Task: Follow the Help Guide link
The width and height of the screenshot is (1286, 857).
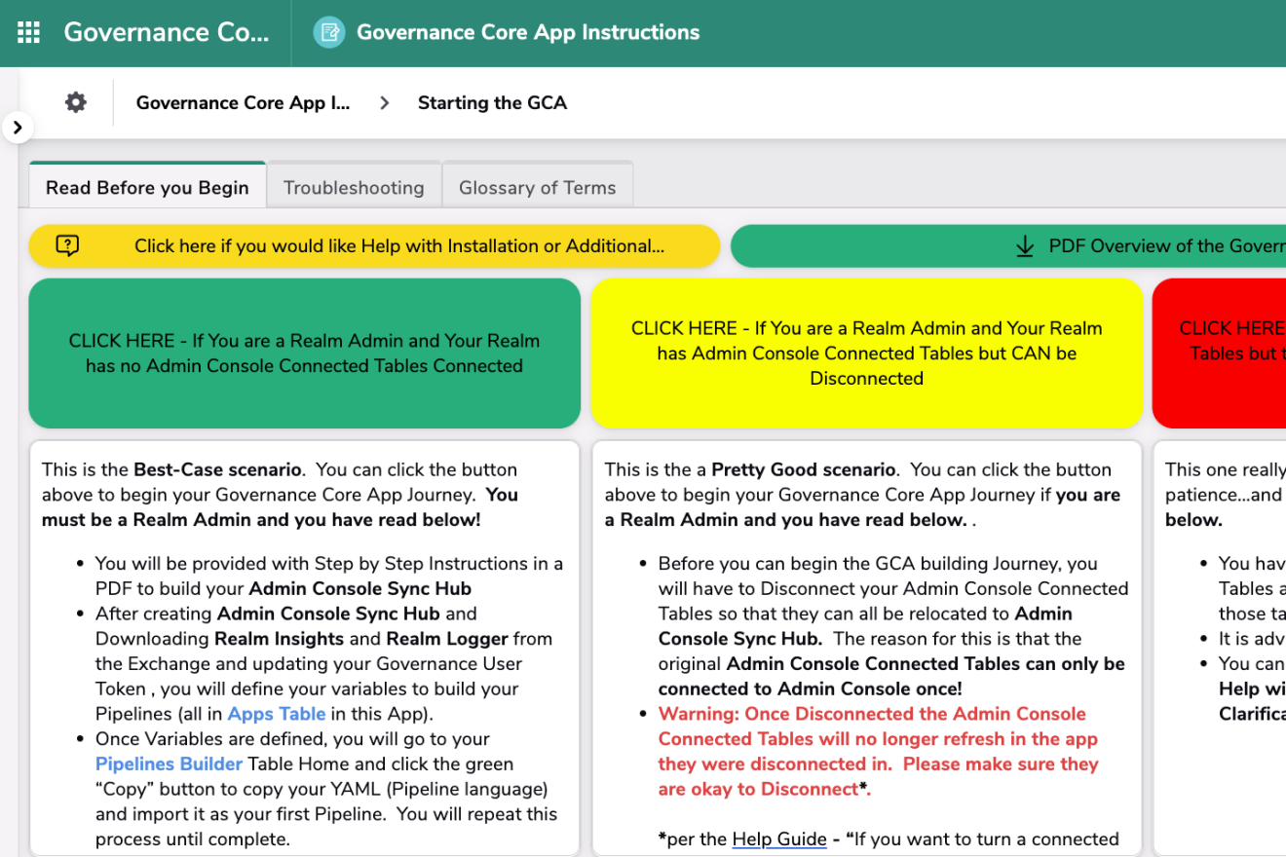Action: (x=778, y=838)
